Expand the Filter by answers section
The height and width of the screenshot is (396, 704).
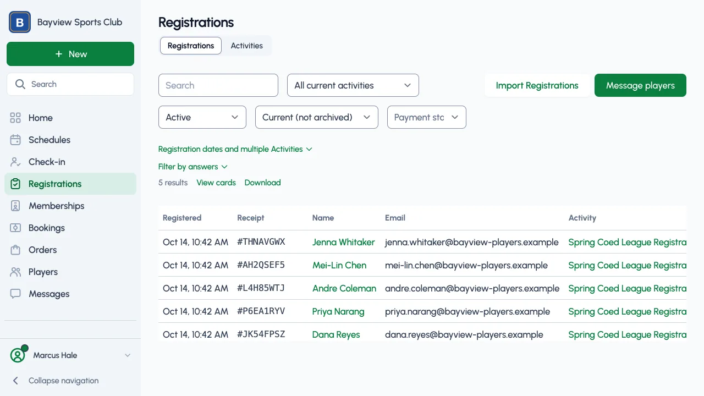point(193,167)
